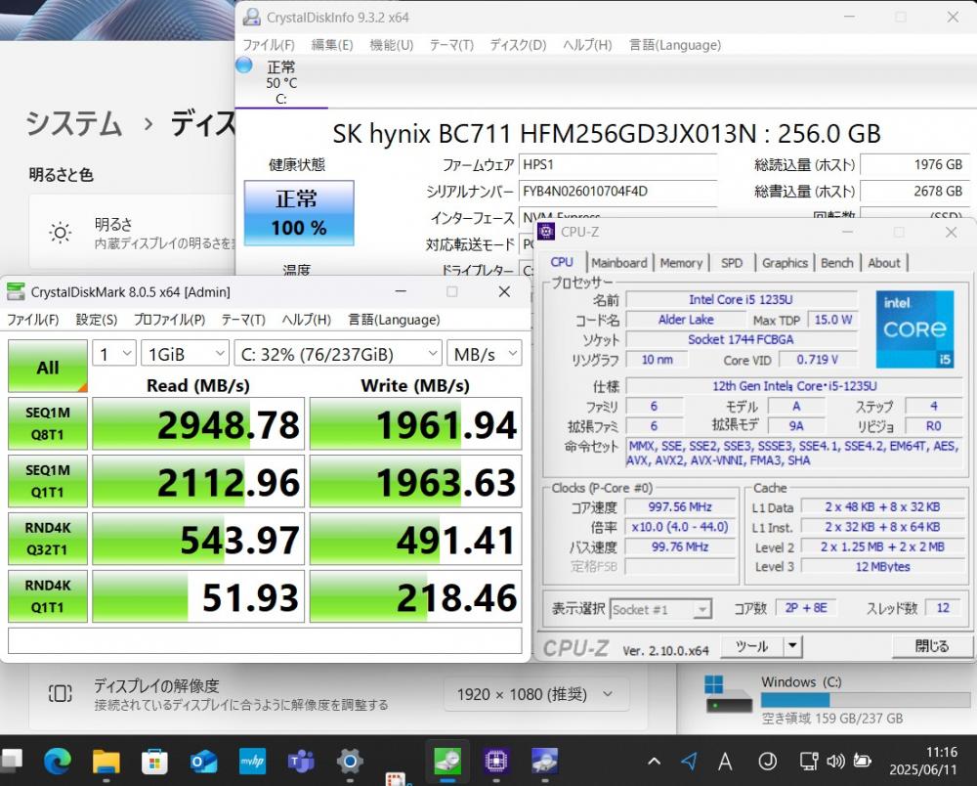Image resolution: width=977 pixels, height=786 pixels.
Task: Open ディスク(D) menu in CrystalDiskInfo
Action: pos(518,45)
